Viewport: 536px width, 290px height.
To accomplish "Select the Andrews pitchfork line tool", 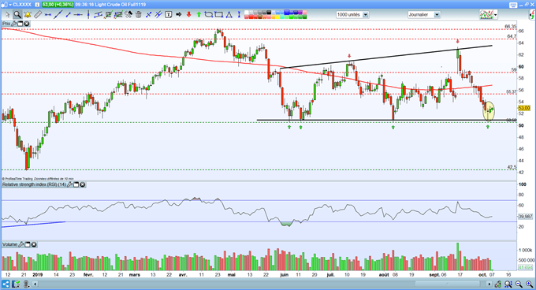I will pyautogui.click(x=158, y=15).
